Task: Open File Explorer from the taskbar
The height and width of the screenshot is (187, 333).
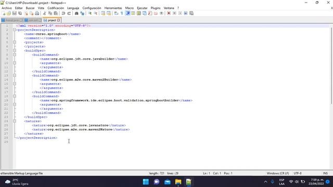Action: pyautogui.click(x=178, y=182)
